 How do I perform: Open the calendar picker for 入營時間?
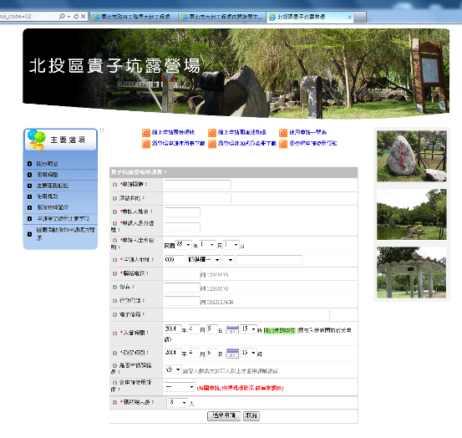pos(232,330)
